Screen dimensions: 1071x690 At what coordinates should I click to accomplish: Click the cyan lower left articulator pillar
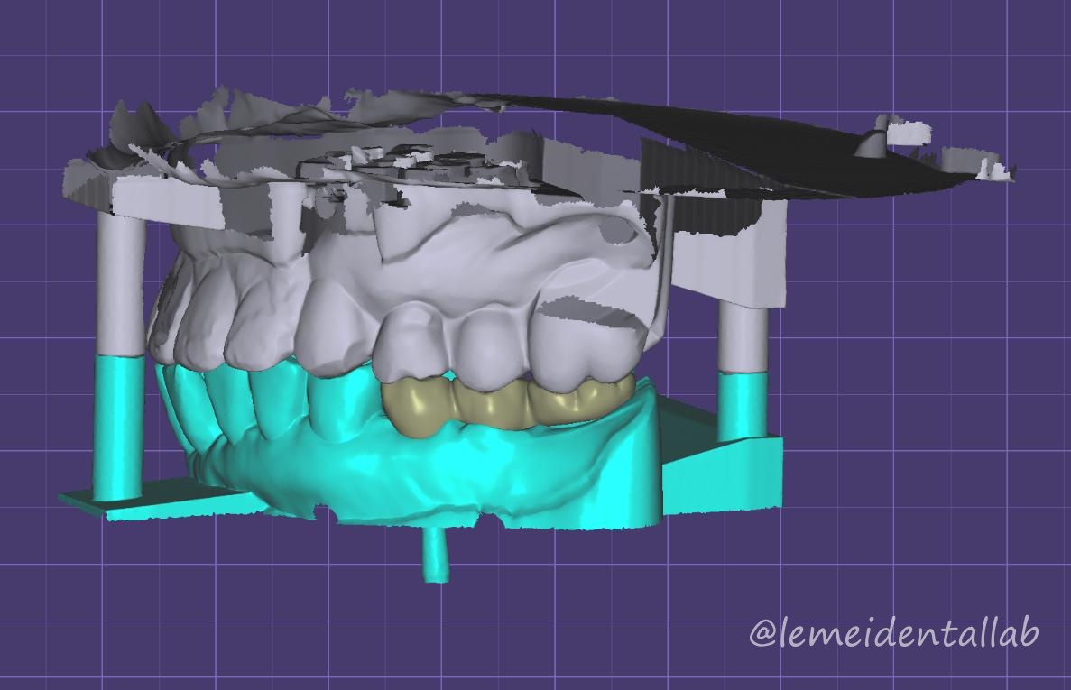pyautogui.click(x=117, y=424)
